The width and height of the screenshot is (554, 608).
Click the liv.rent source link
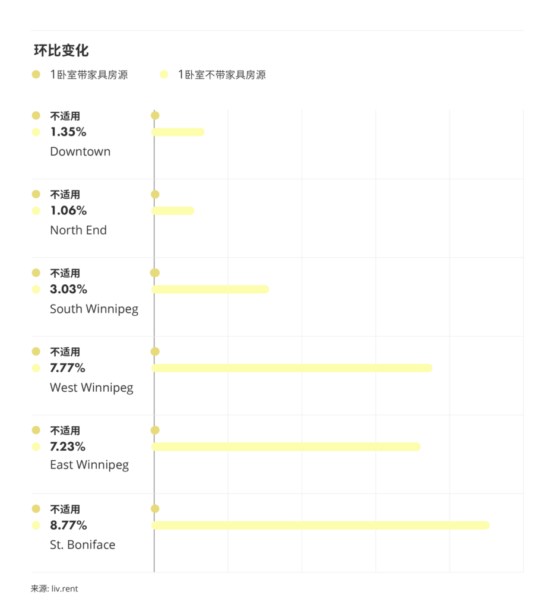(65, 589)
